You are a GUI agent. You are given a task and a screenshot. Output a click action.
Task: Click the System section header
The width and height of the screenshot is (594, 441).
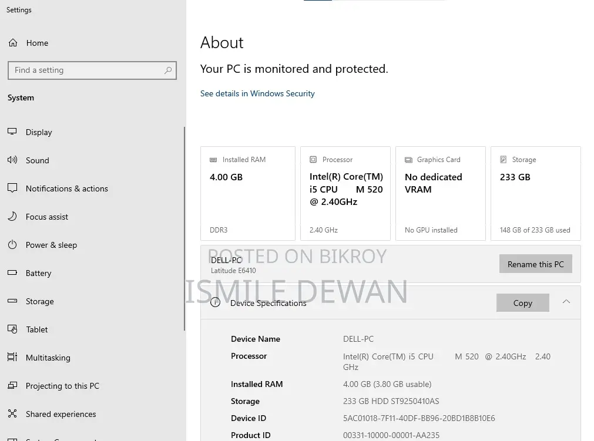[x=21, y=97]
